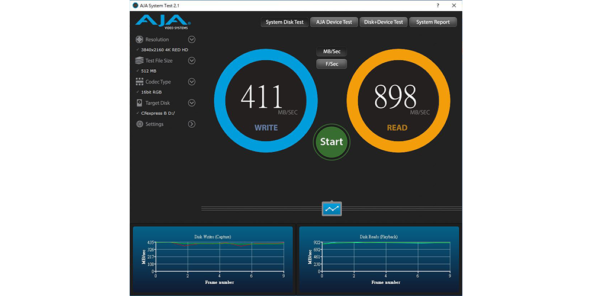Select MB/Sec display units
Screen dimensions: 592x296
point(332,52)
